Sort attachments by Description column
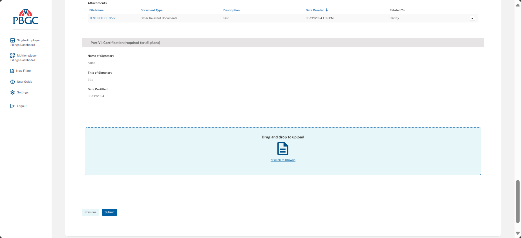521x238 pixels. point(231,10)
